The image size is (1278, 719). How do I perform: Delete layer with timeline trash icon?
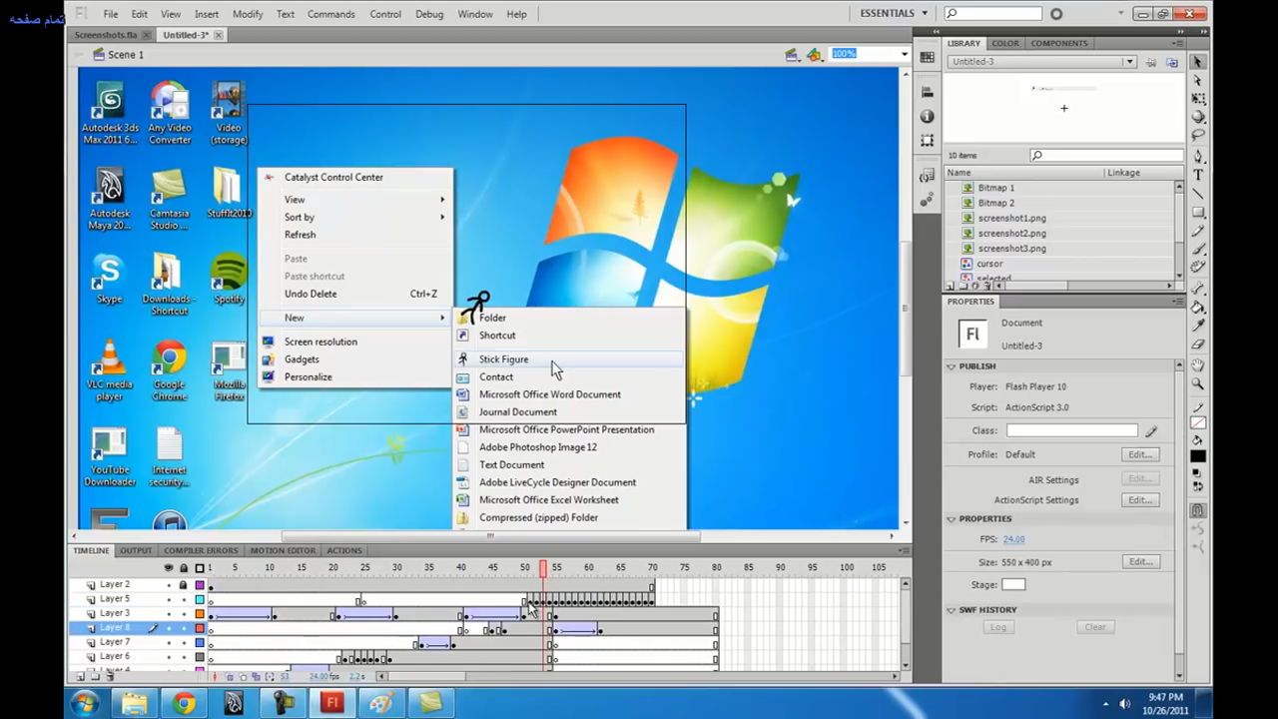pos(110,677)
